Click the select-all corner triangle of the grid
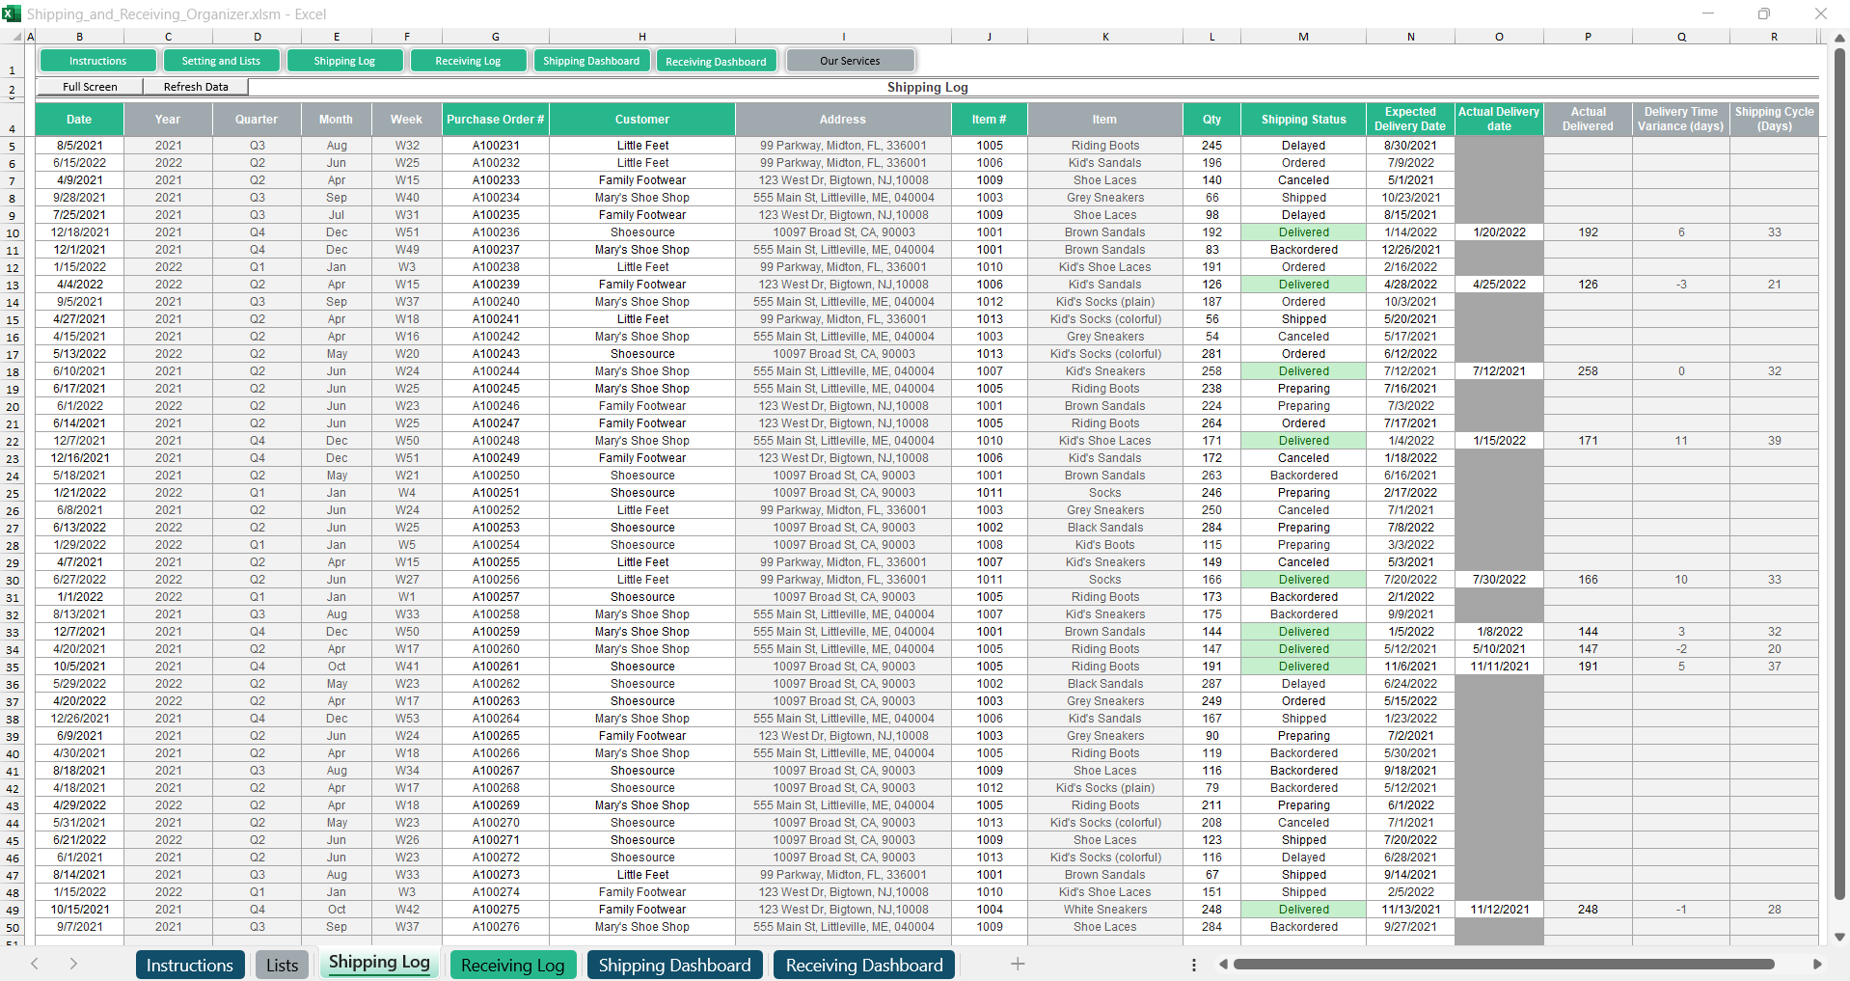Viewport: 1850px width, 981px height. point(17,37)
